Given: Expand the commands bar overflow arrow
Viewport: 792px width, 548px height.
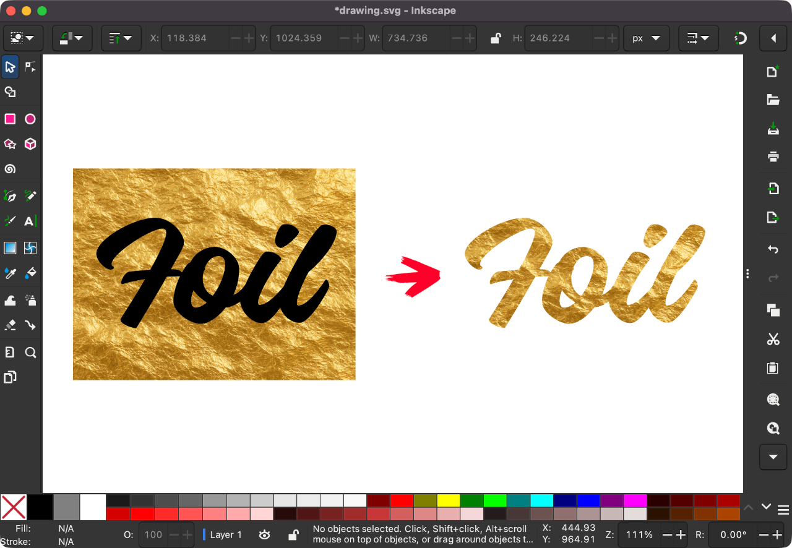Looking at the screenshot, I should (x=773, y=456).
